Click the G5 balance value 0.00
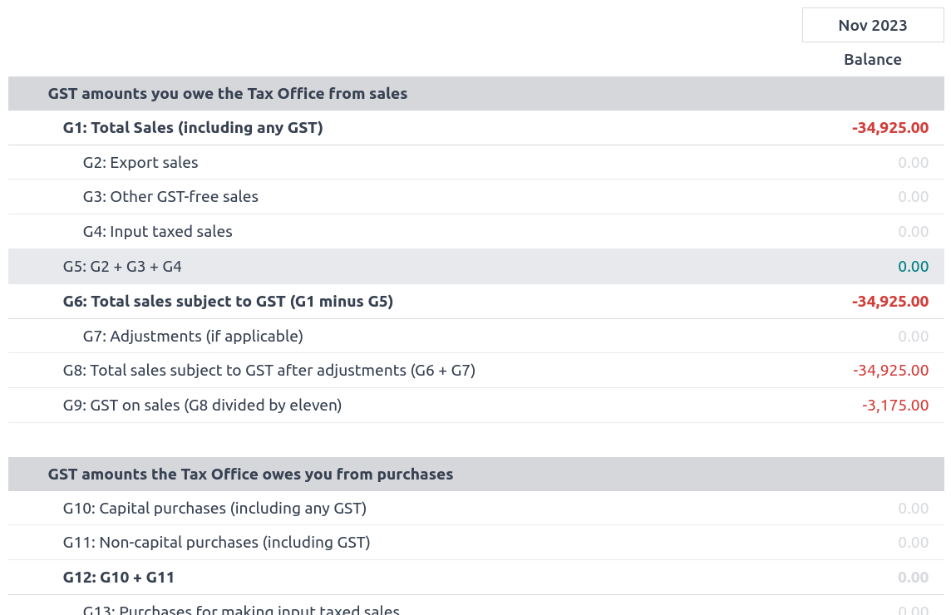This screenshot has height=615, width=951. pos(913,267)
